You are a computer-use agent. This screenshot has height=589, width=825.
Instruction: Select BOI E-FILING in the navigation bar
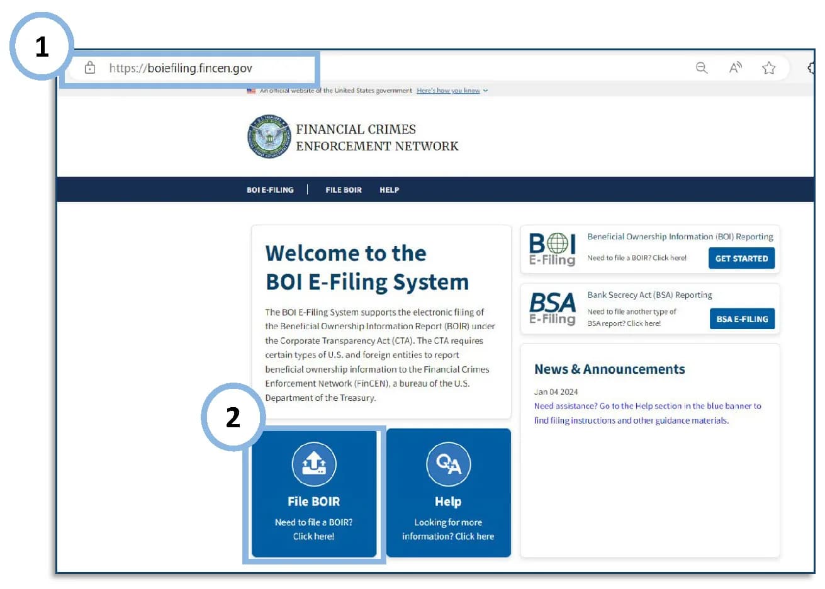[x=270, y=190]
